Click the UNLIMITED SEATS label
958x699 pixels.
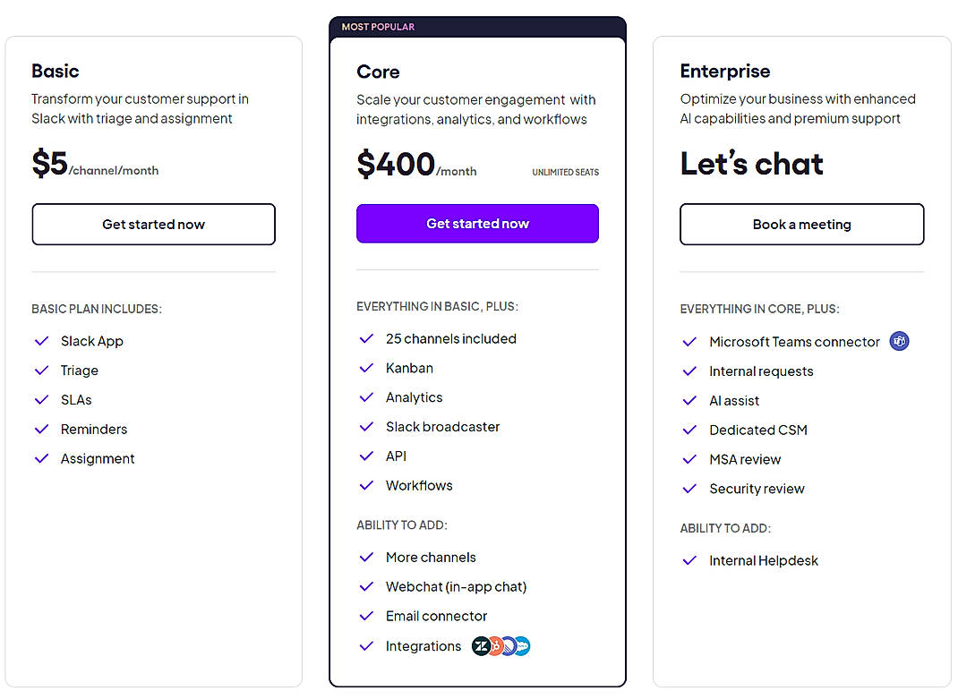[565, 172]
